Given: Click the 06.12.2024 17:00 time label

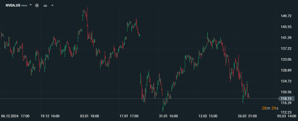Looking at the screenshot, I should coord(15,116).
